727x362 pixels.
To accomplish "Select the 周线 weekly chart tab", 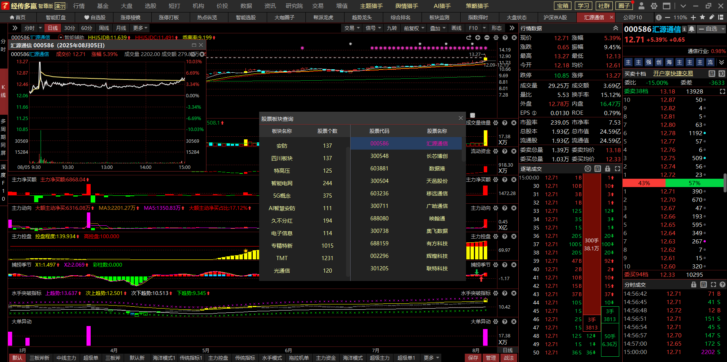I will (x=104, y=28).
